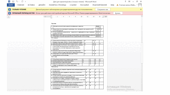The height and width of the screenshot is (95, 170).
Task: Click the vertical scrollbar thumb
Action: [142, 53]
